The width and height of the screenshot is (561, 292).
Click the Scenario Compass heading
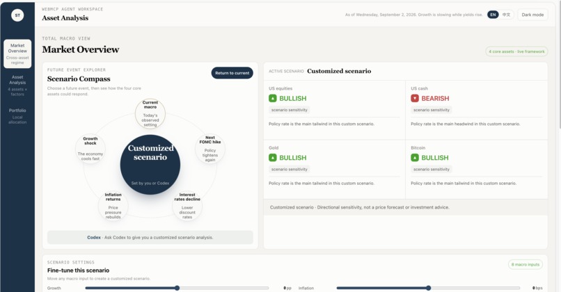tap(79, 79)
